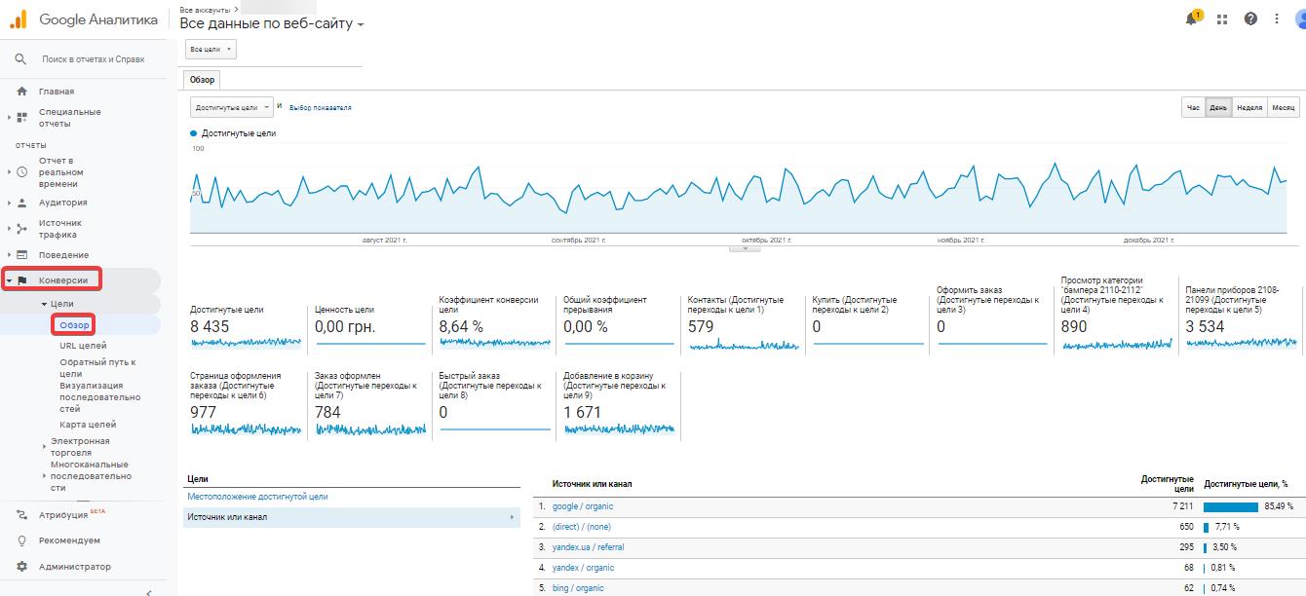Click the 7 211 value in table

click(1183, 506)
